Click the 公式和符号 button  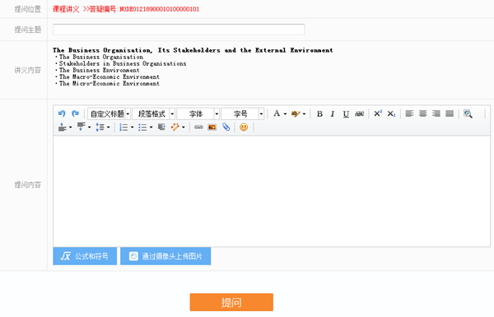pos(85,256)
